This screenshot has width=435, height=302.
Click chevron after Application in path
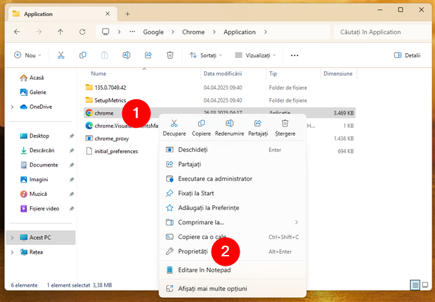pyautogui.click(x=265, y=32)
